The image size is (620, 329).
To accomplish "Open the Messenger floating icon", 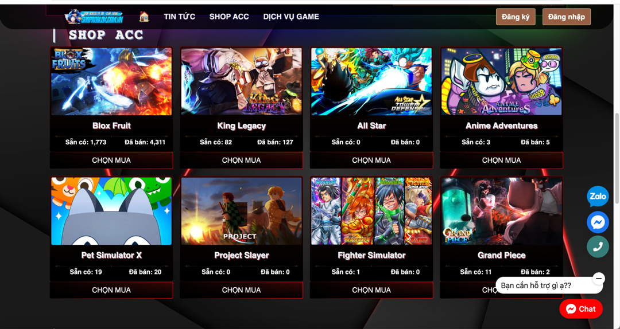I will click(598, 222).
